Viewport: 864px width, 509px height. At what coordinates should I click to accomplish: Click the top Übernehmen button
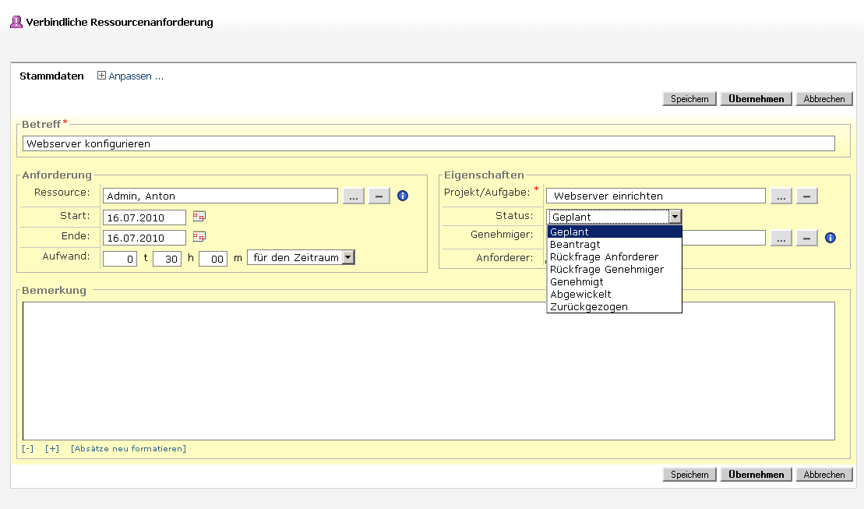[x=756, y=99]
